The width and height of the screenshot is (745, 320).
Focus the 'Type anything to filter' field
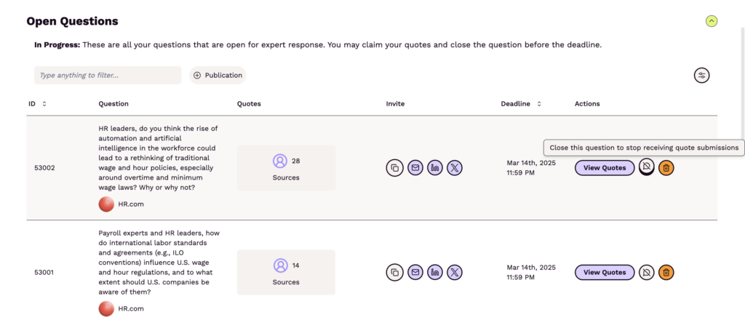point(108,76)
